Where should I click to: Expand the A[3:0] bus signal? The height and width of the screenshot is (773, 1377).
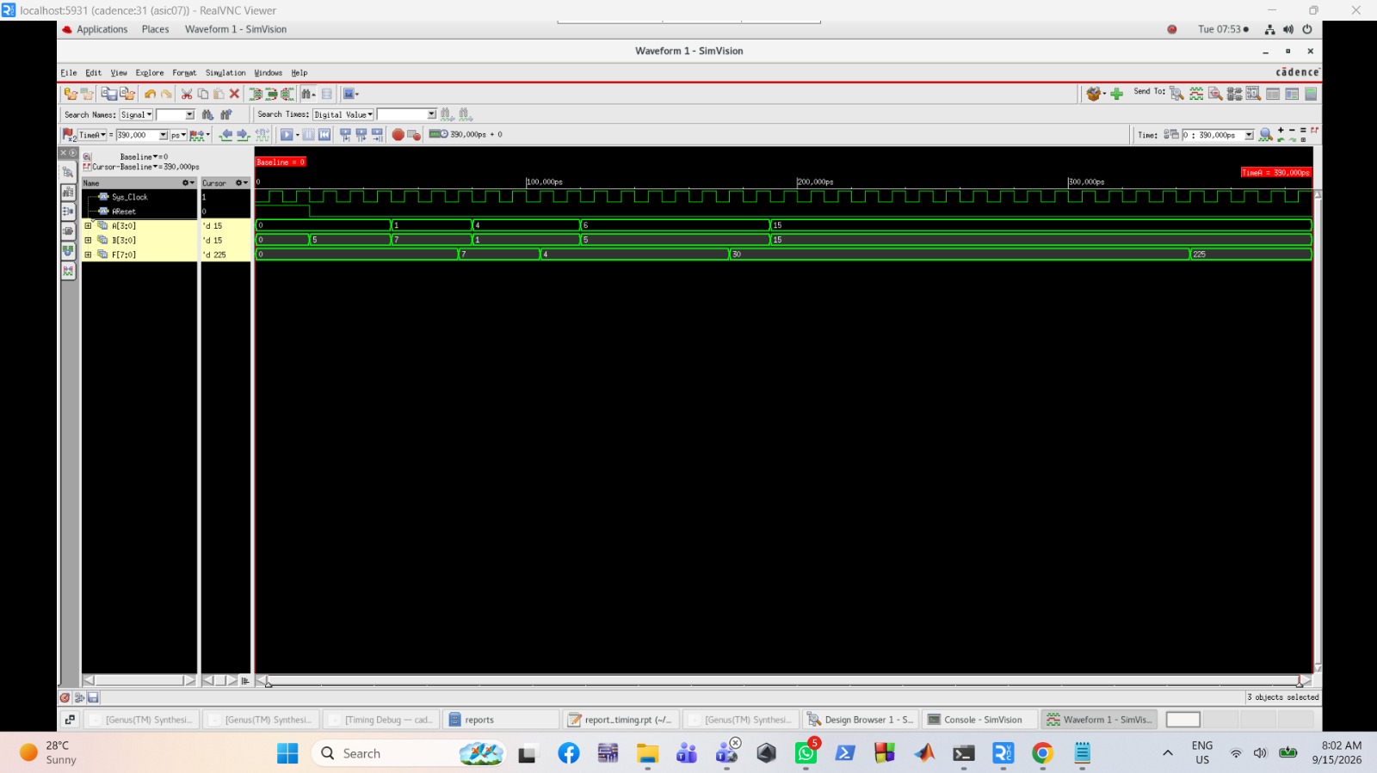88,226
